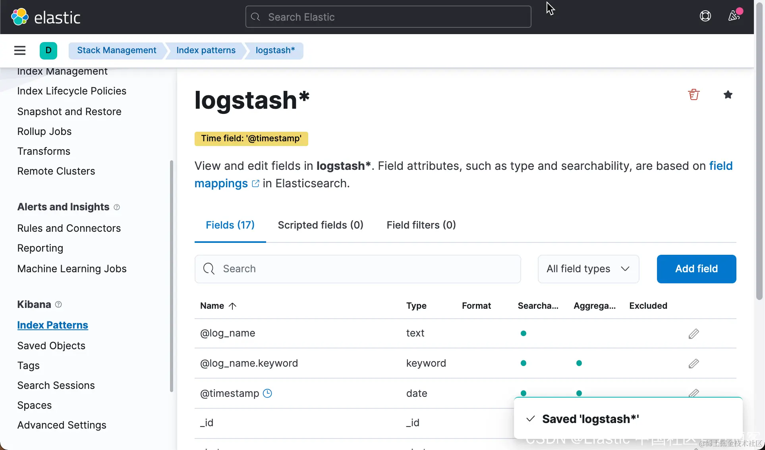Edit the @log_name field

tap(694, 333)
